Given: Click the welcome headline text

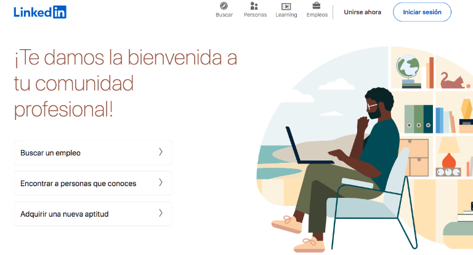Looking at the screenshot, I should point(126,84).
